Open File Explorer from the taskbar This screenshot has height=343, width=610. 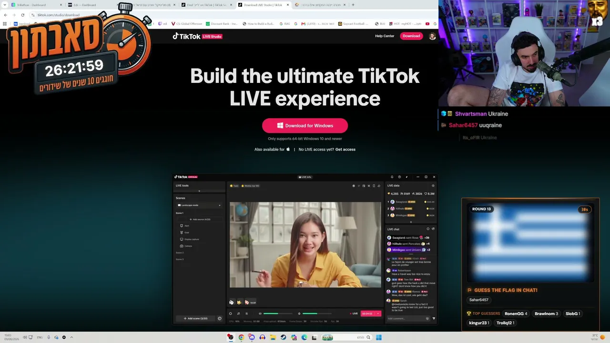[273, 337]
